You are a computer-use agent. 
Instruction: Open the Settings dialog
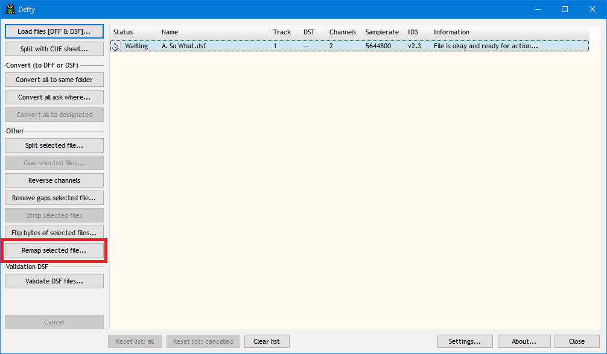click(465, 341)
